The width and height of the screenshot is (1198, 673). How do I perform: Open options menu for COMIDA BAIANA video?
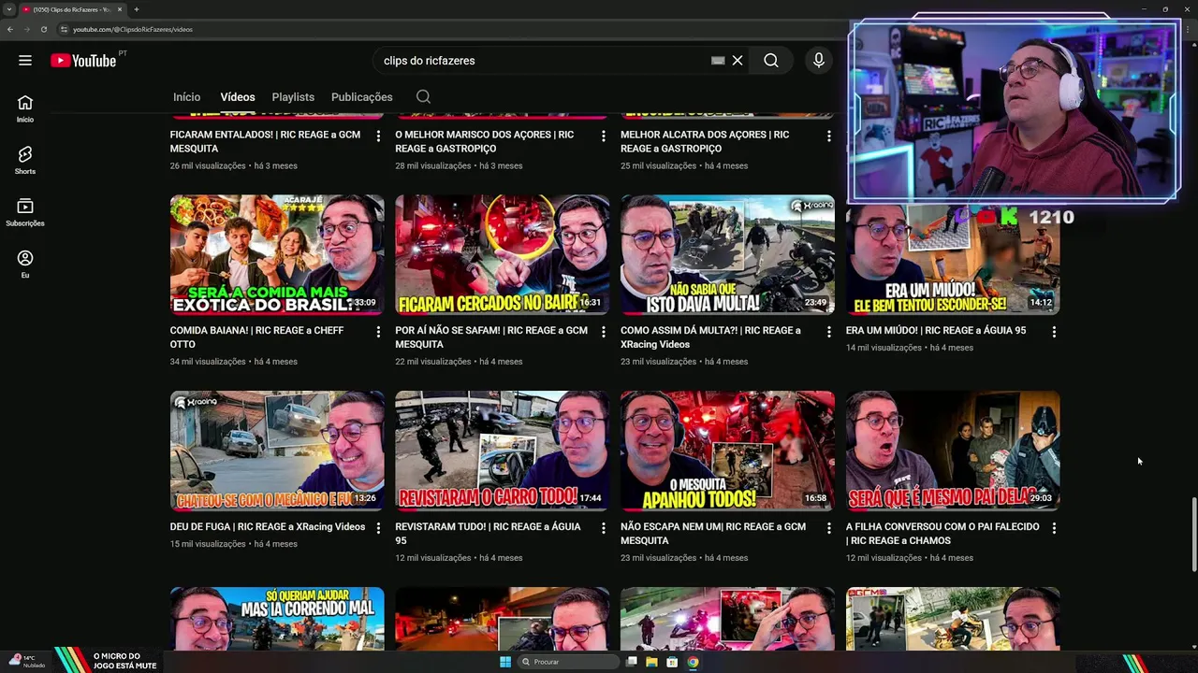coord(378,332)
